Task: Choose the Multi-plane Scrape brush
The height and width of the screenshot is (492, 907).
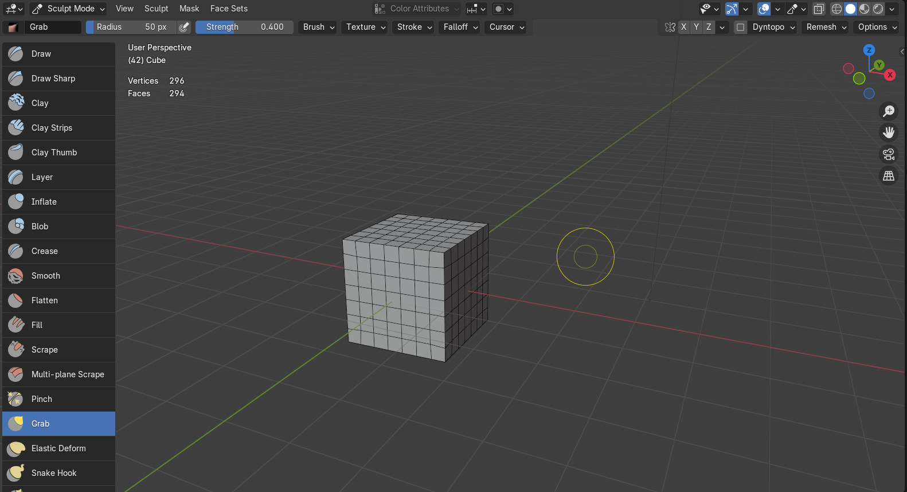Action: [x=58, y=374]
